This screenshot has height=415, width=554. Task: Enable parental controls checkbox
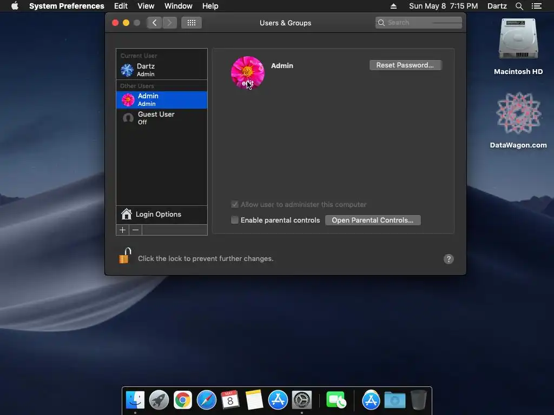pyautogui.click(x=235, y=220)
